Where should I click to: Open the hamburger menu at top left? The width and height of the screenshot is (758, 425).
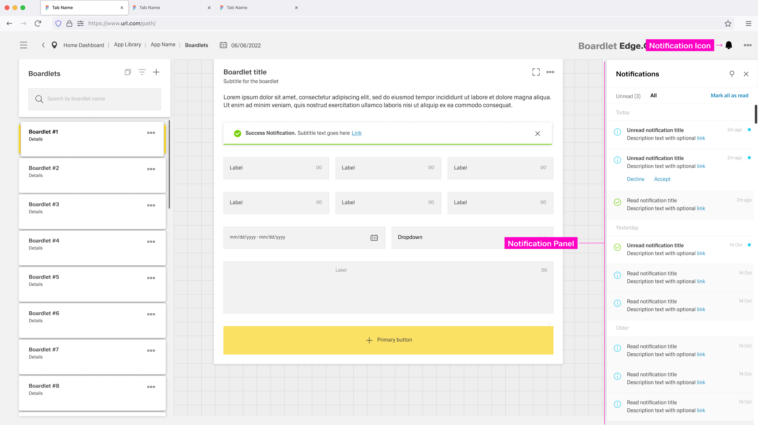23,45
